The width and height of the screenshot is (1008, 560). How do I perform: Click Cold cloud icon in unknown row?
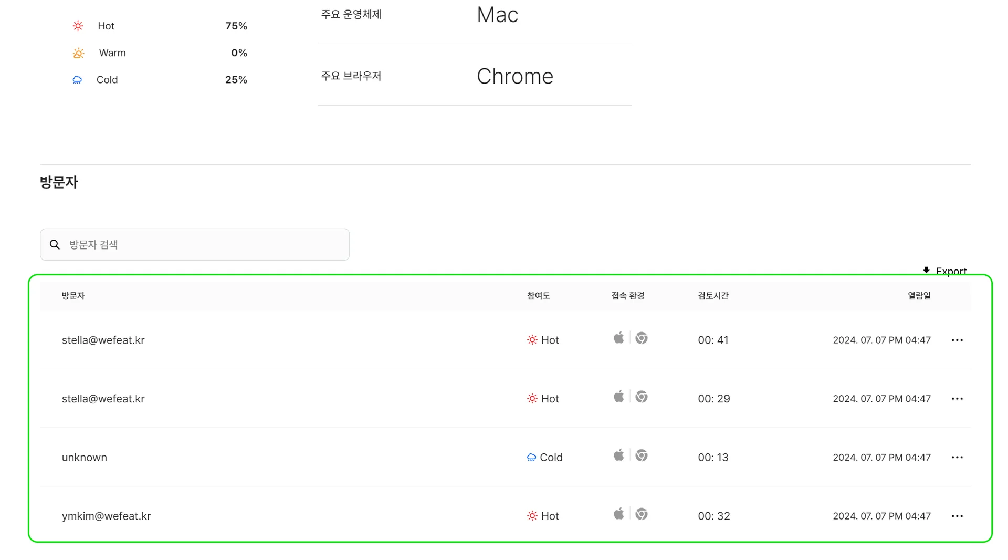coord(531,458)
